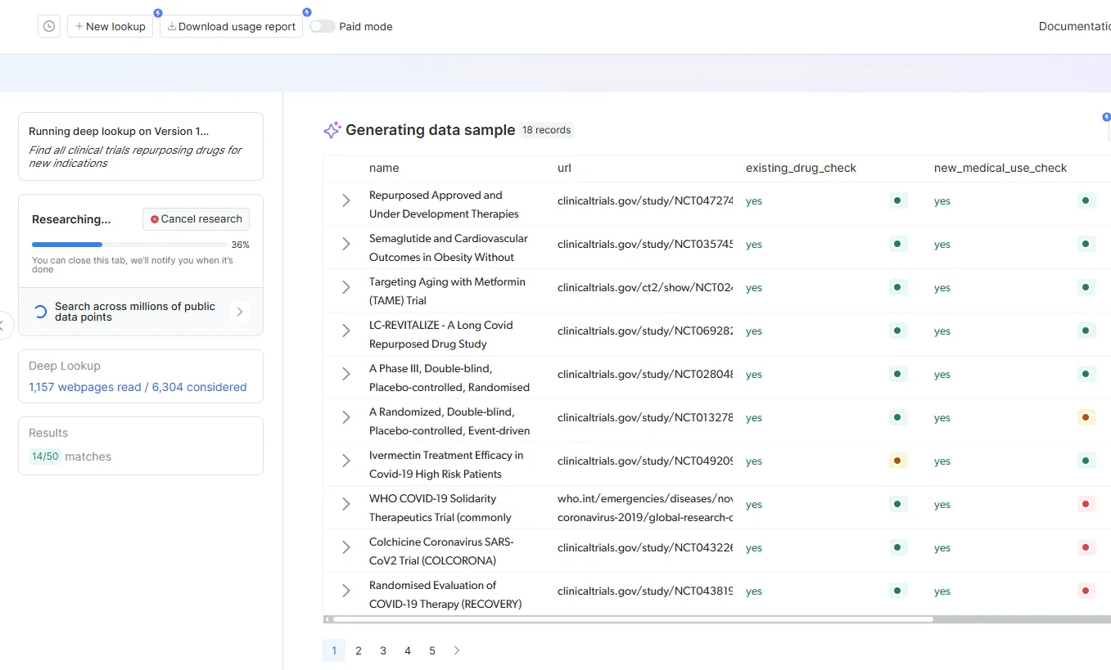The image size is (1111, 670).
Task: Click the sparkle icon beside Generating data sample
Action: click(331, 129)
